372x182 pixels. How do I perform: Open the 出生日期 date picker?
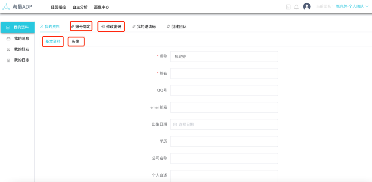(x=224, y=124)
